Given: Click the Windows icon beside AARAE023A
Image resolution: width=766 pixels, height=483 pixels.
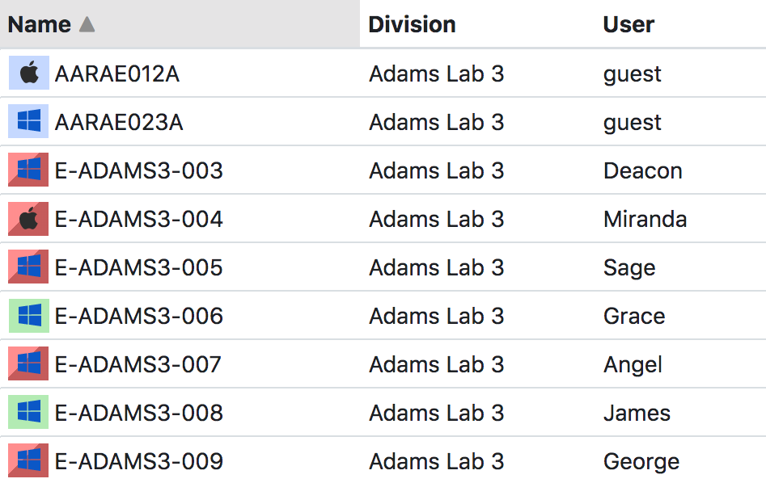Looking at the screenshot, I should [29, 121].
